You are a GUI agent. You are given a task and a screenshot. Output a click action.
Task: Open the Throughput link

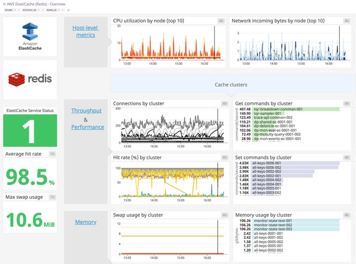click(x=86, y=110)
